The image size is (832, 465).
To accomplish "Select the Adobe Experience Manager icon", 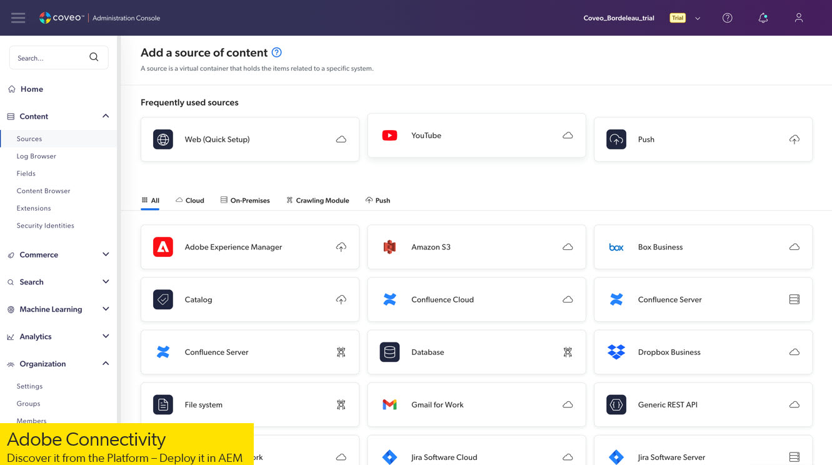I will point(163,247).
